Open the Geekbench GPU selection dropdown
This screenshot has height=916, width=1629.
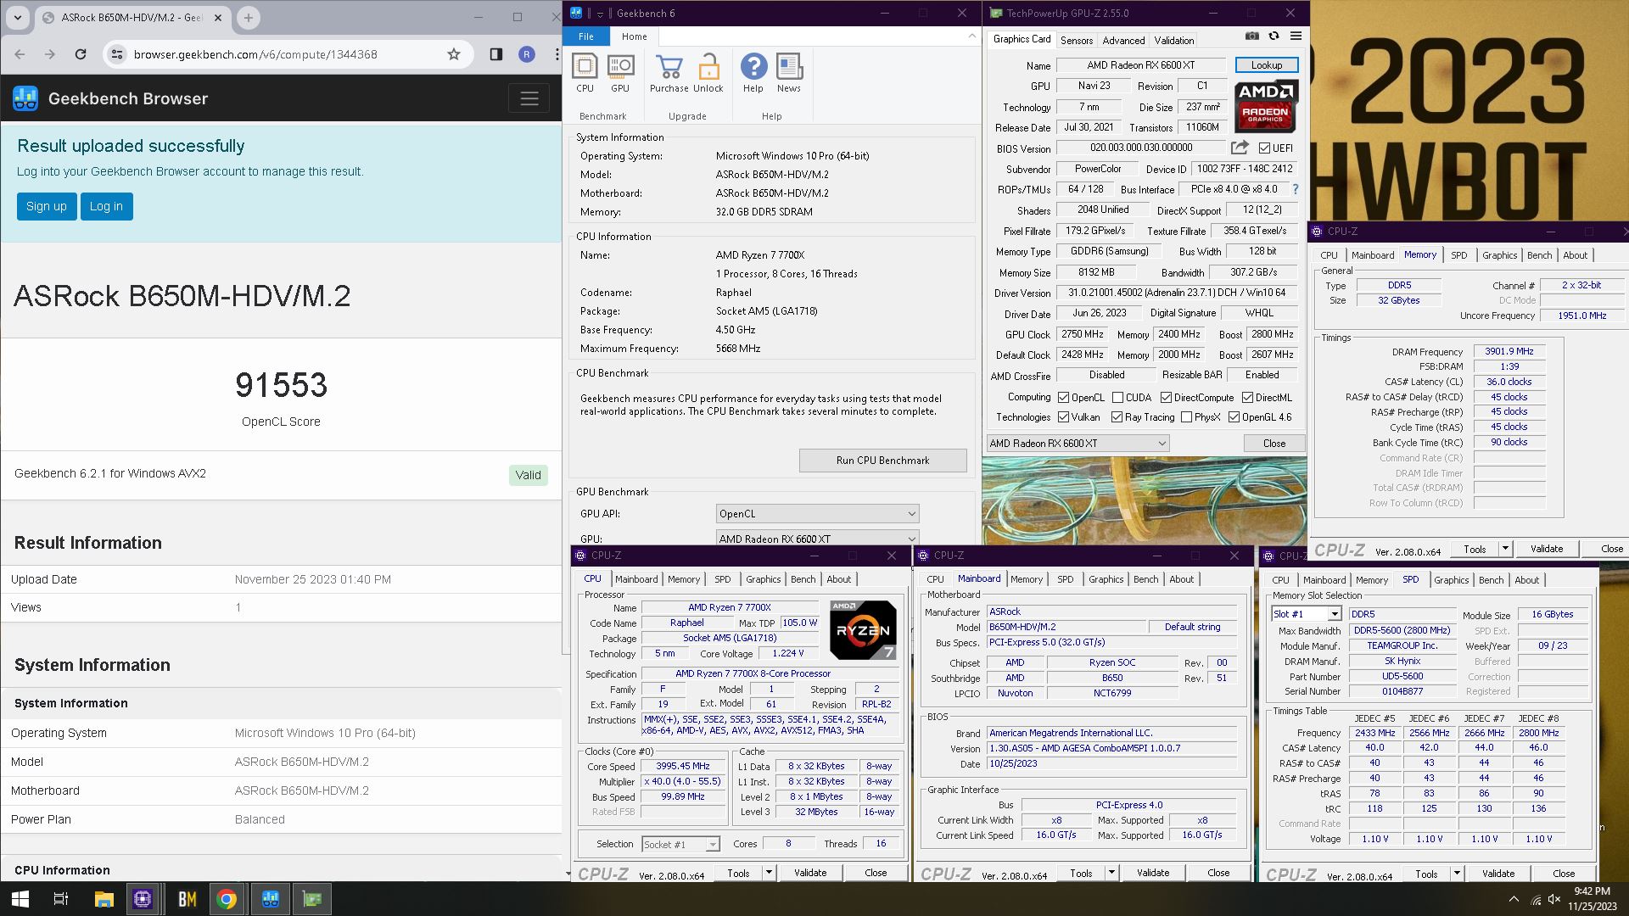pos(817,539)
